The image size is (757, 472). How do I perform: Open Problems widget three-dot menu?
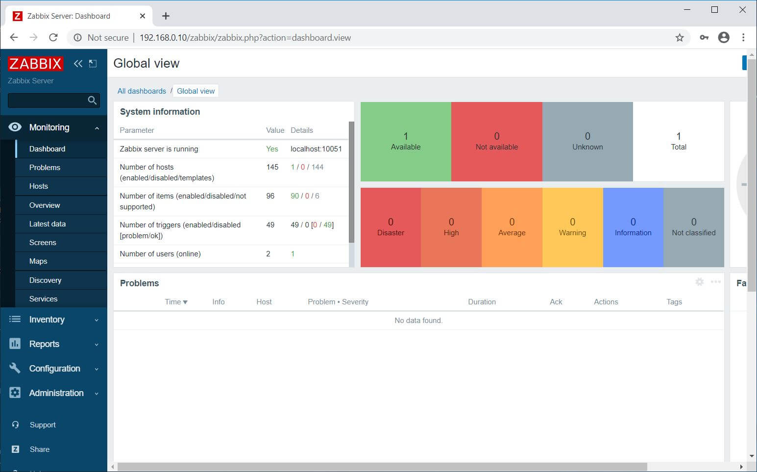[716, 282]
